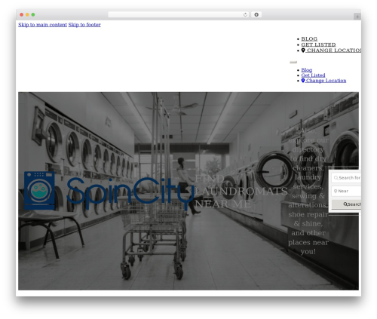
Task: Click the green maximize window button
Action: [x=33, y=15]
